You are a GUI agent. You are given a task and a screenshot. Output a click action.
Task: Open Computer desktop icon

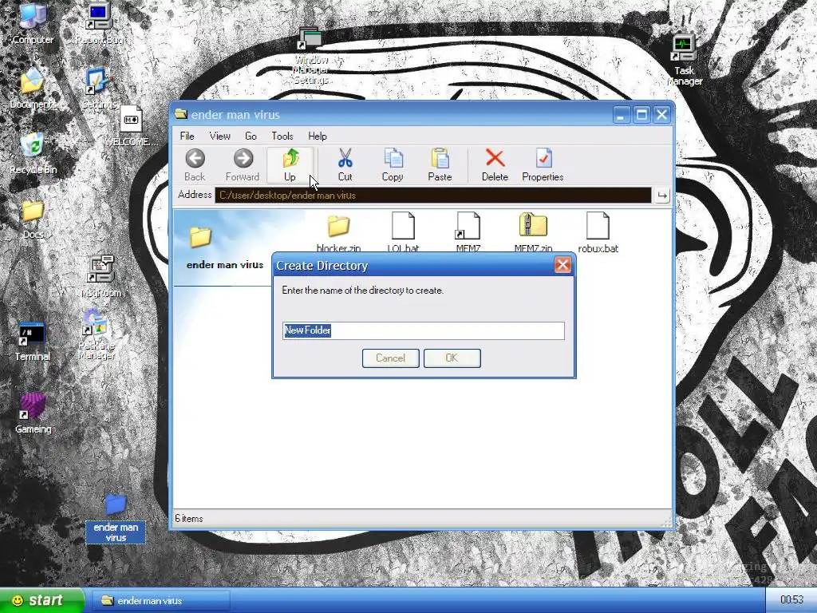(x=33, y=24)
